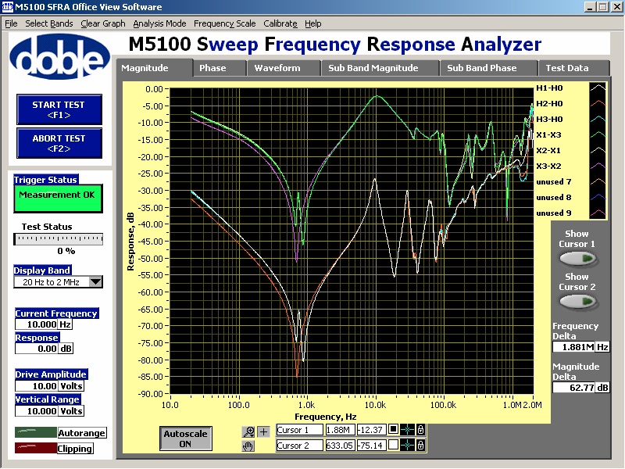
Task: Click the unused 8 trace line sample
Action: pos(598,198)
